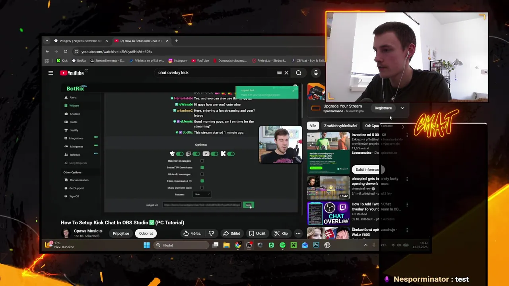Check the Hide bot messages box
509x286 pixels.
202,161
